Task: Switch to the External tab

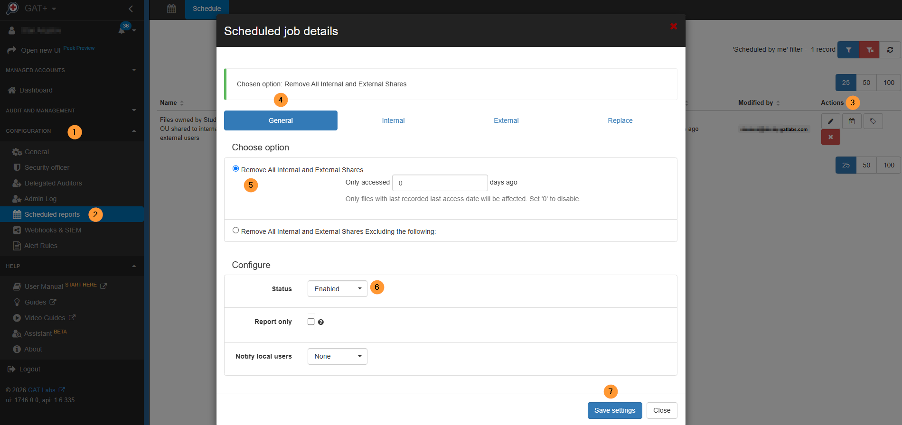Action: (506, 120)
